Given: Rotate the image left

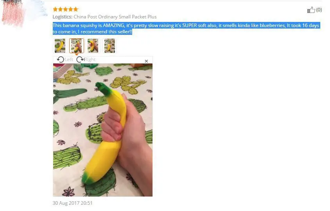Looking at the screenshot, I should 60,60.
